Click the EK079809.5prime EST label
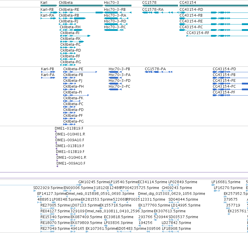The height and width of the screenshot is (233, 248). [x=86, y=223]
